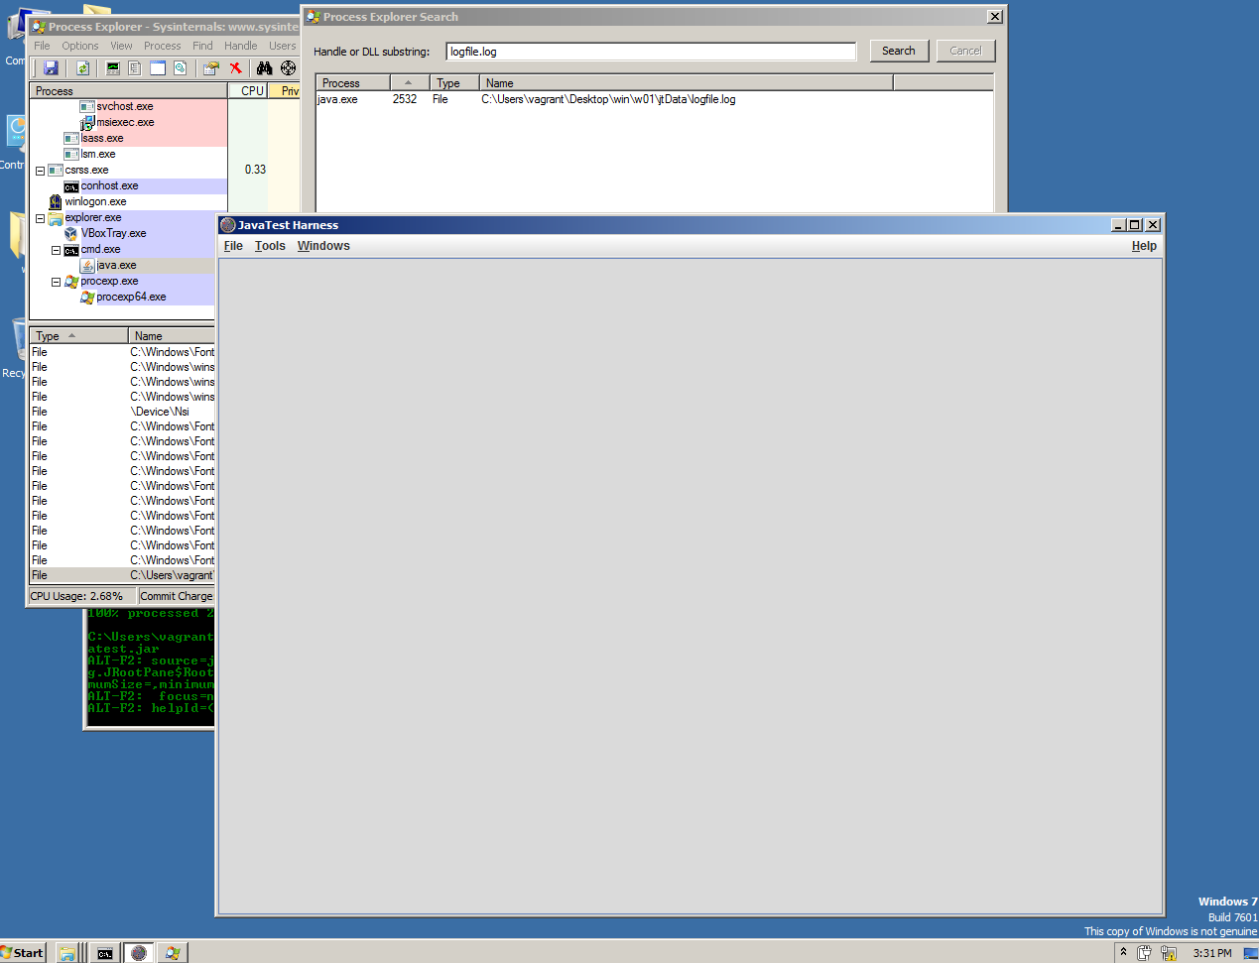Screen dimensions: 1259x963
Task: Open the Tools menu in JavaTest Harness
Action: 270,246
